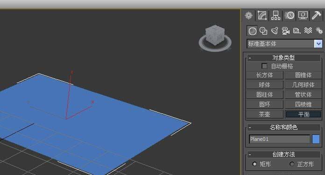Select the 矩形 radio button

click(254, 164)
